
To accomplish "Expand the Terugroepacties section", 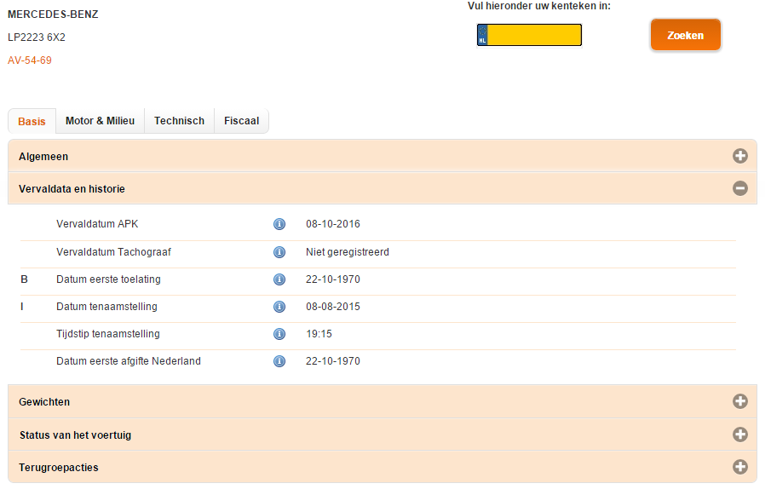I will [x=739, y=467].
